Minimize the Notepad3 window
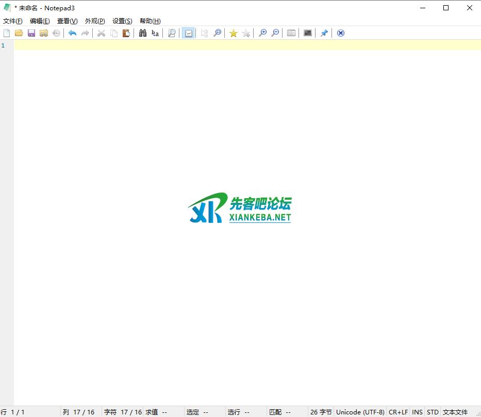This screenshot has width=481, height=417. (x=423, y=8)
